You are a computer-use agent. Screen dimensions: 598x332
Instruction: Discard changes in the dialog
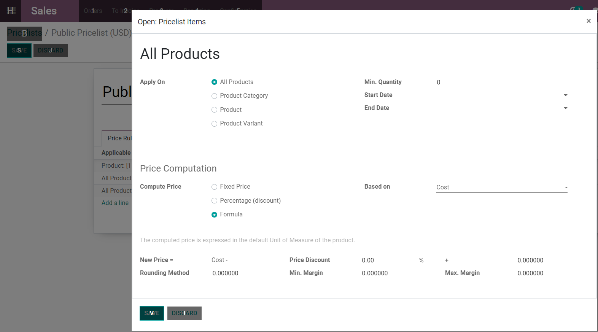(x=184, y=313)
